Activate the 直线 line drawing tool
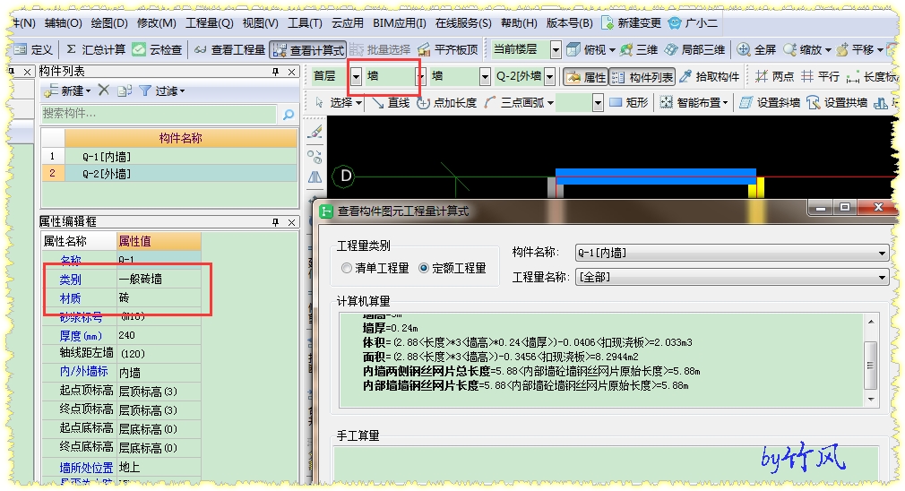 pos(391,103)
